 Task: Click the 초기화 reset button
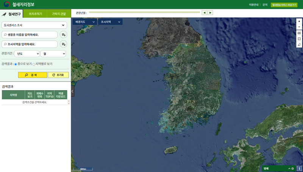click(58, 75)
